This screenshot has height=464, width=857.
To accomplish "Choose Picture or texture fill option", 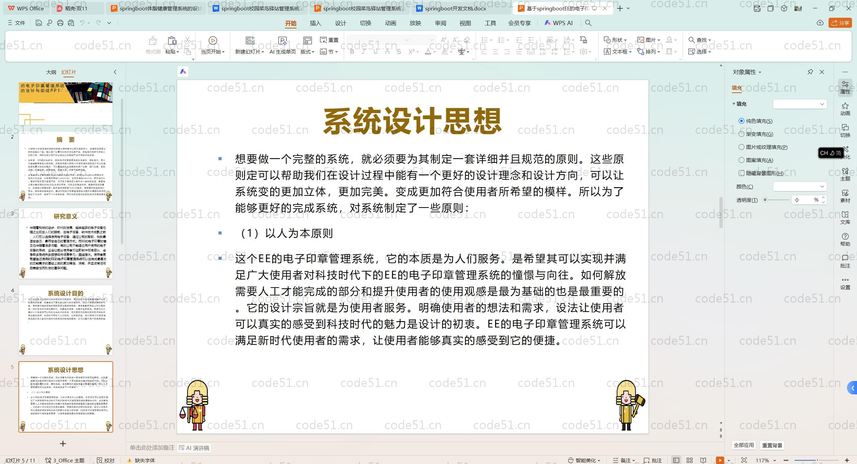I will pyautogui.click(x=742, y=147).
